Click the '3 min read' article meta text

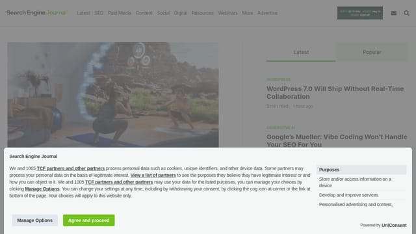tap(278, 106)
